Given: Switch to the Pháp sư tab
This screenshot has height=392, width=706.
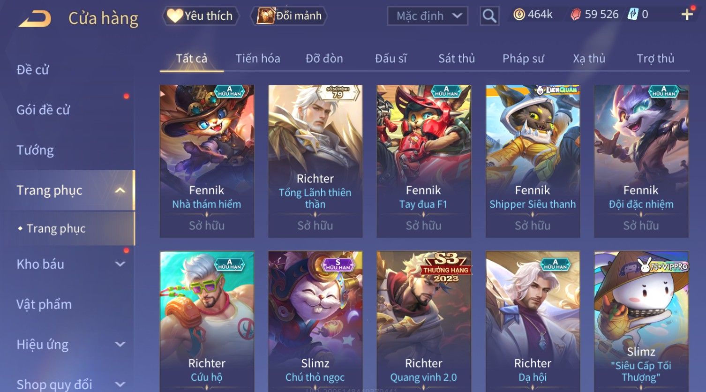Looking at the screenshot, I should 523,59.
